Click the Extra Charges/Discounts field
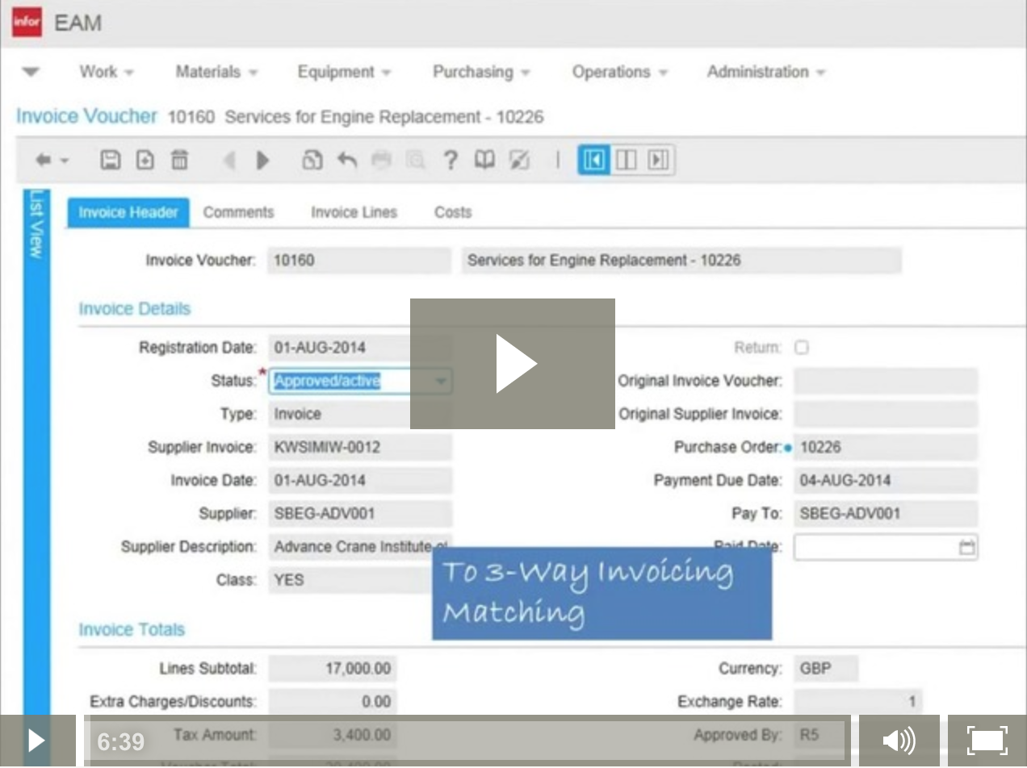The image size is (1027, 768). pyautogui.click(x=333, y=701)
